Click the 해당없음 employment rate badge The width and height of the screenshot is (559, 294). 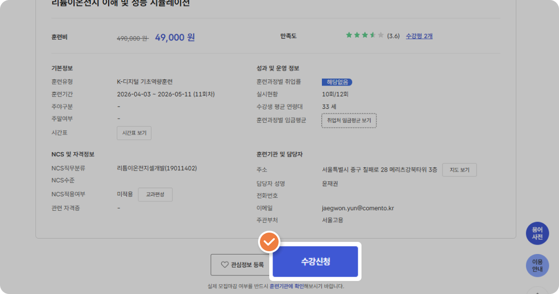337,82
